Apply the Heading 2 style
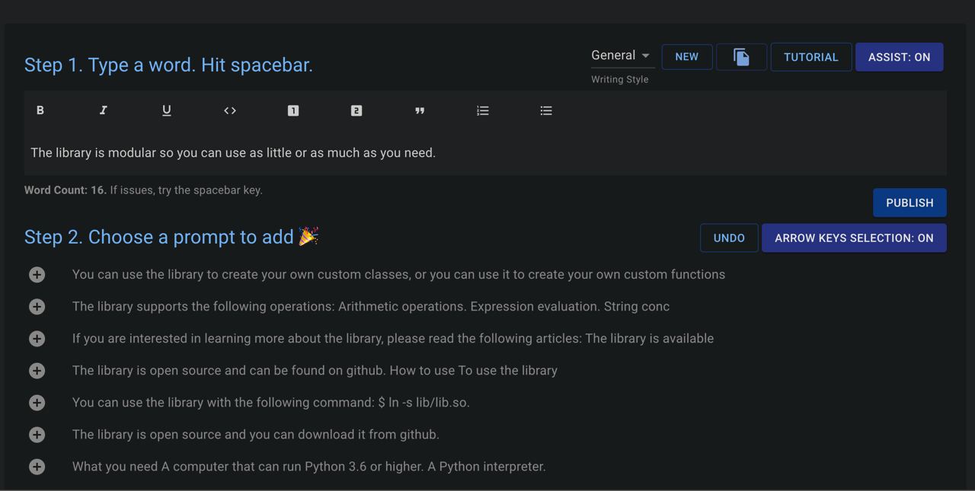Screen dimensions: 975x491 click(356, 110)
